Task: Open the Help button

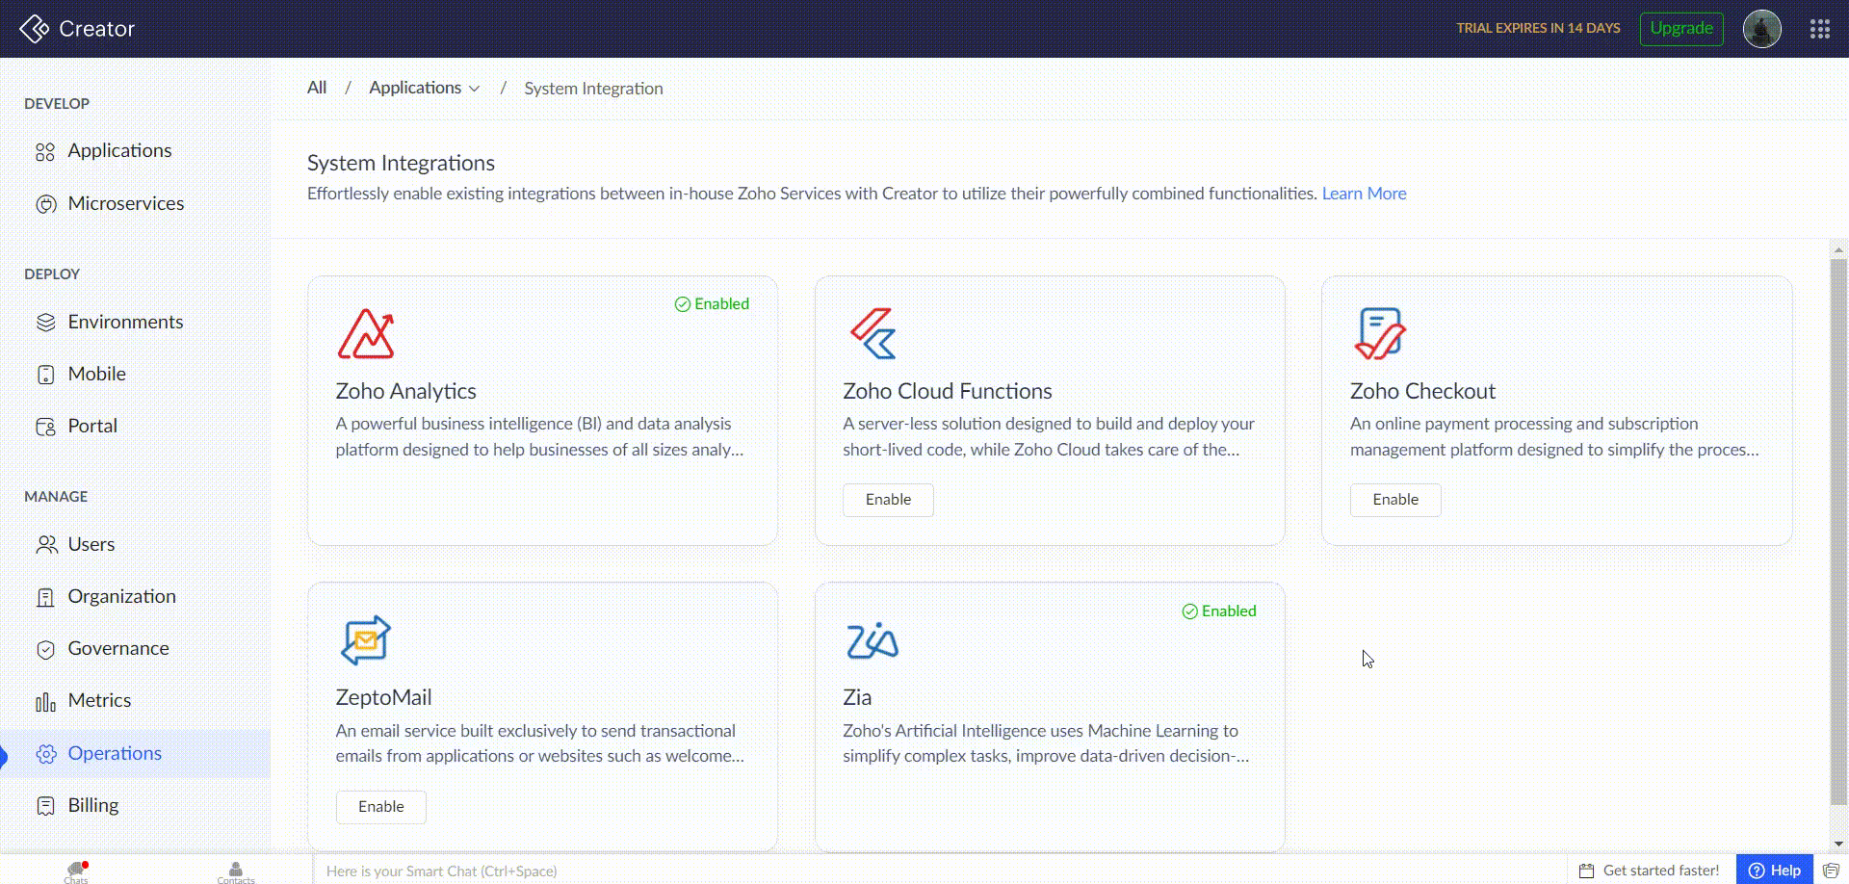Action: (1774, 871)
